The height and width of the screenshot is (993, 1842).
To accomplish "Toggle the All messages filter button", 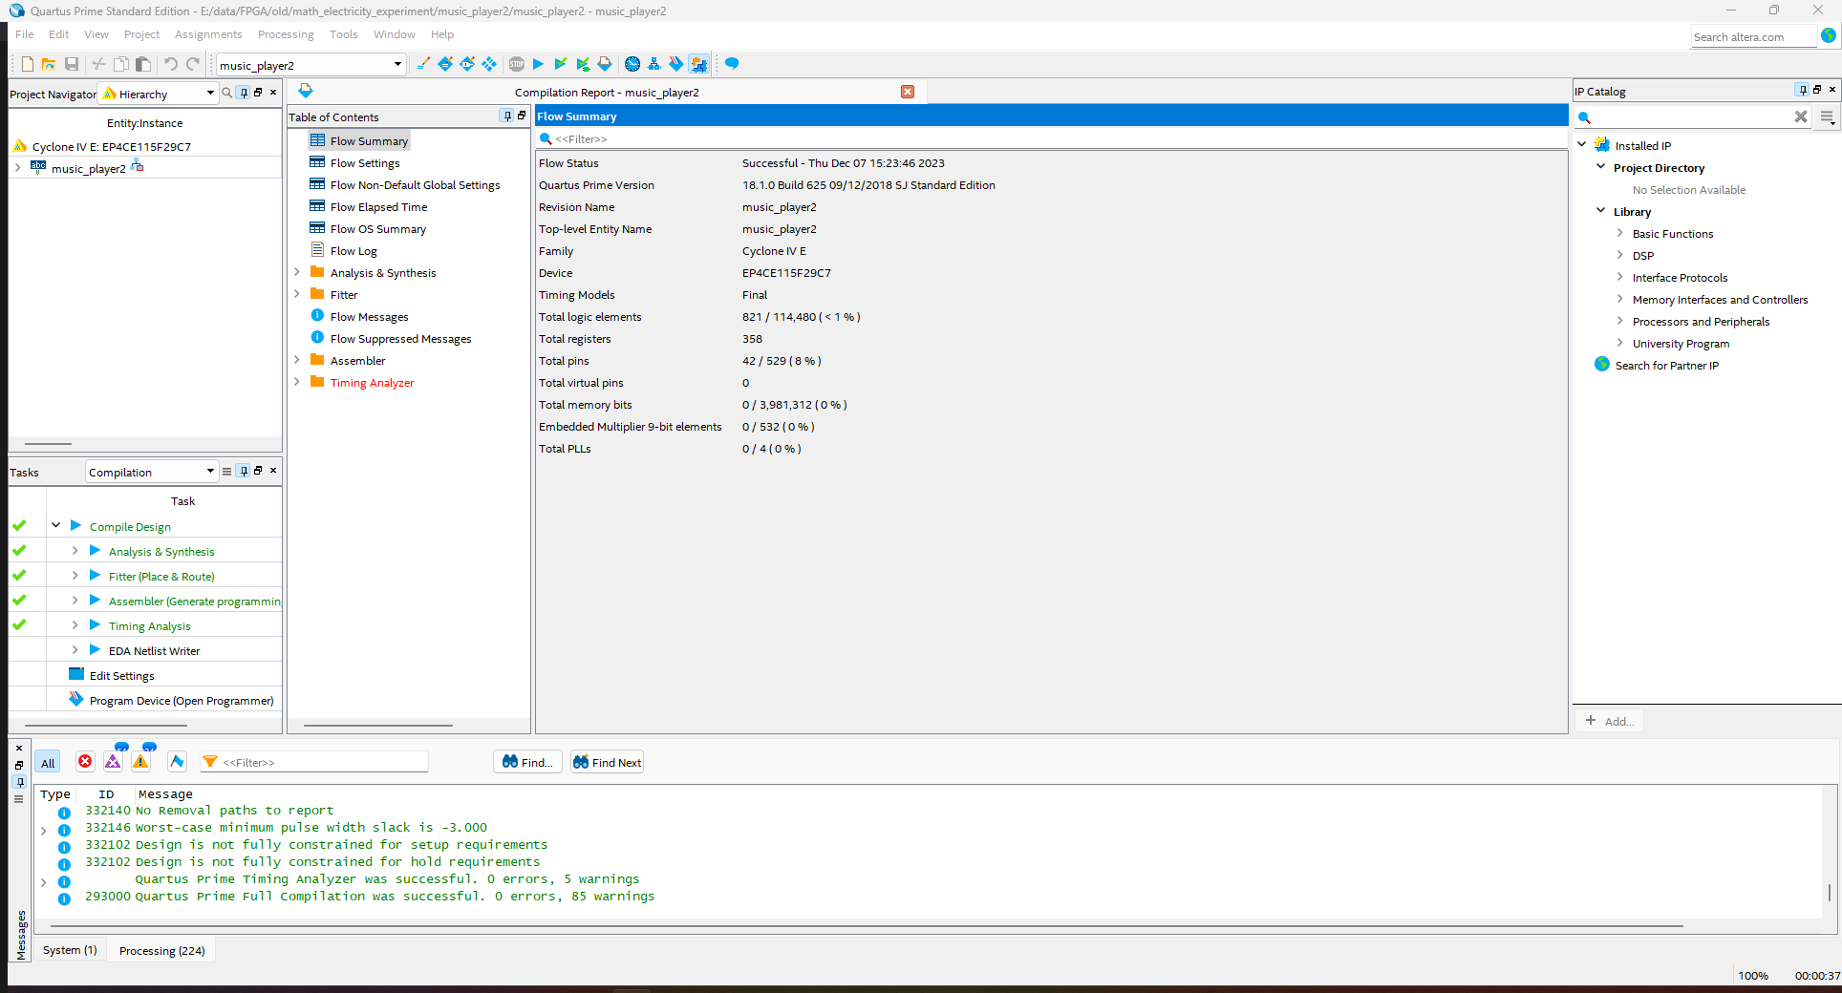I will coord(48,762).
